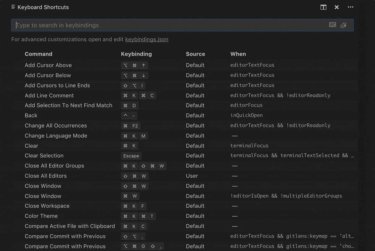Enable search filtering via the keyboard symbol toggle
Screen dimensions: 375x251
coord(332,25)
